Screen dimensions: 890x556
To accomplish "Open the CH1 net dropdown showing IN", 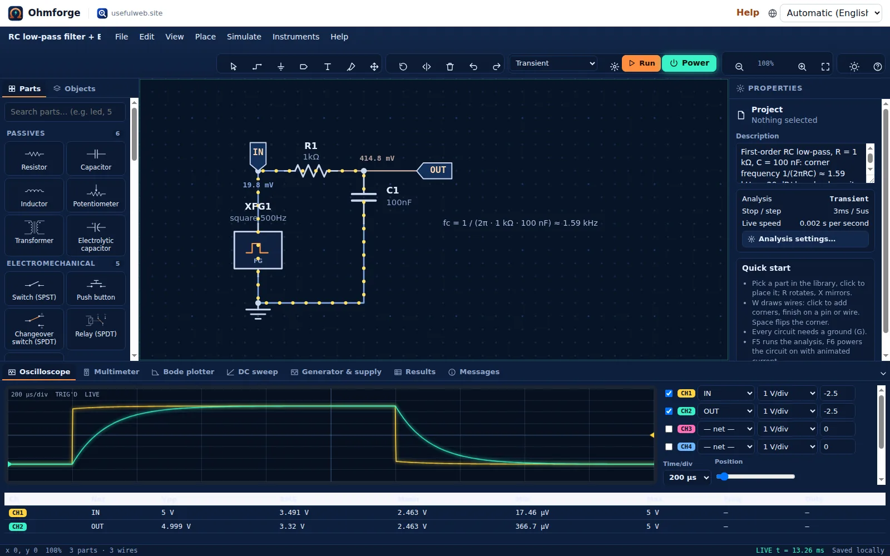I will click(726, 393).
